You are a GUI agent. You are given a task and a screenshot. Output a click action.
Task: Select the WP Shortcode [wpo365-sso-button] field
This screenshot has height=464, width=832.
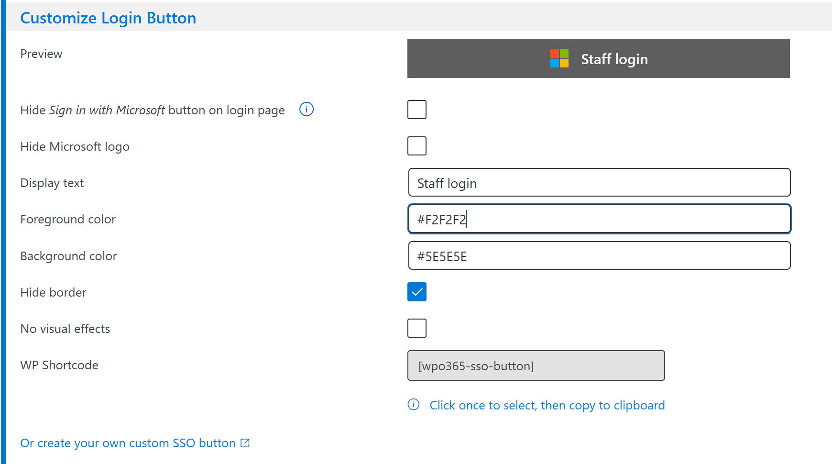click(x=536, y=365)
